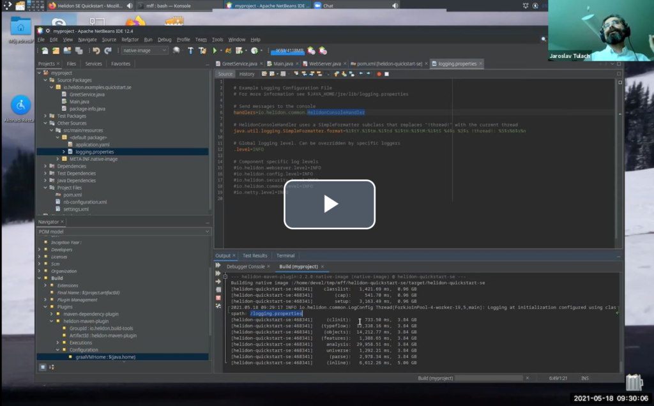Click the Firefox icon in taskbar
This screenshot has height=406, width=654.
tap(52, 5)
